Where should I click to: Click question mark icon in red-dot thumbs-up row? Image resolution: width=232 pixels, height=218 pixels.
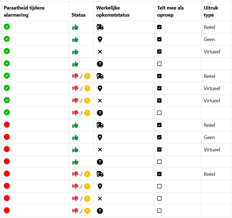point(100,162)
